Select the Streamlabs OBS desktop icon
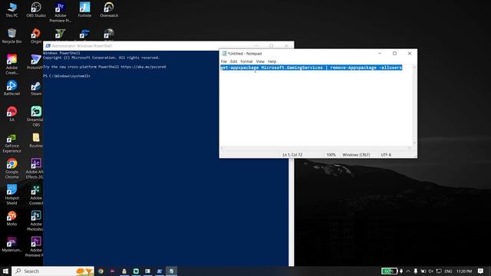Image resolution: width=491 pixels, height=276 pixels. 35,117
